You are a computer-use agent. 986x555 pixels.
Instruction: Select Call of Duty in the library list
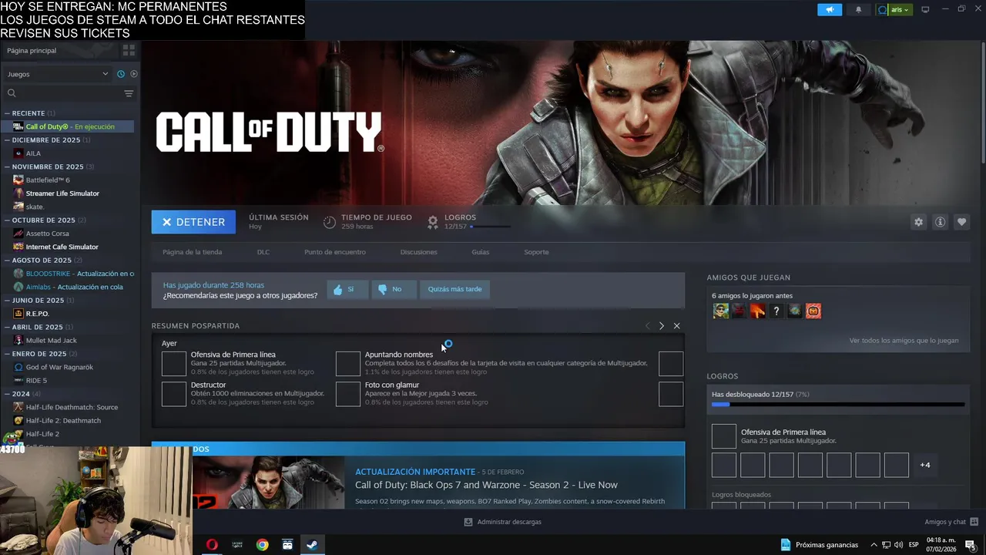(x=69, y=126)
